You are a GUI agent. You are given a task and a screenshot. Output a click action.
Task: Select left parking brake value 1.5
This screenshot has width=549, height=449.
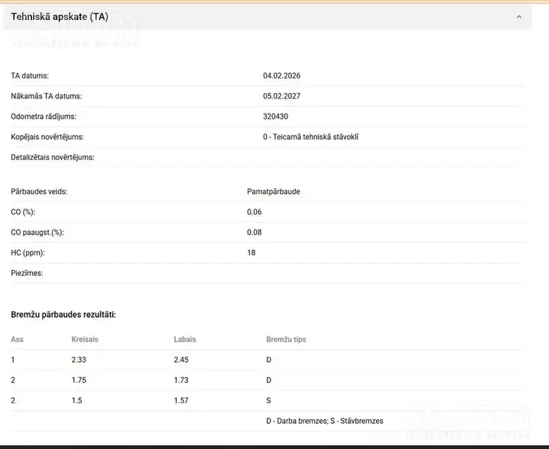77,401
